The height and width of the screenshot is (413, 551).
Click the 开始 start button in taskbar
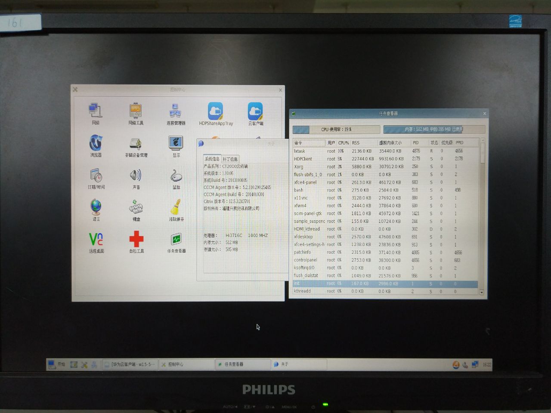(x=57, y=364)
